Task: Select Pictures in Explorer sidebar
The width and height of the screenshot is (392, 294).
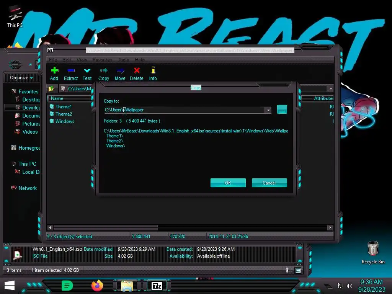Action: click(28, 124)
